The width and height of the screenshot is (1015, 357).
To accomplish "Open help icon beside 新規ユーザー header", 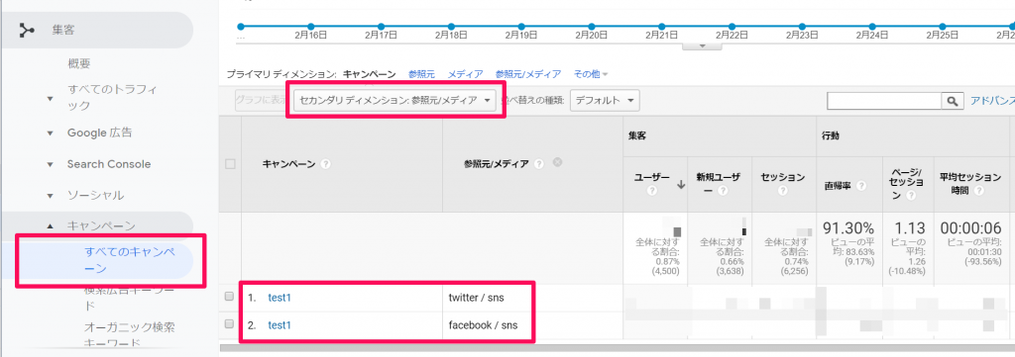I will point(723,191).
